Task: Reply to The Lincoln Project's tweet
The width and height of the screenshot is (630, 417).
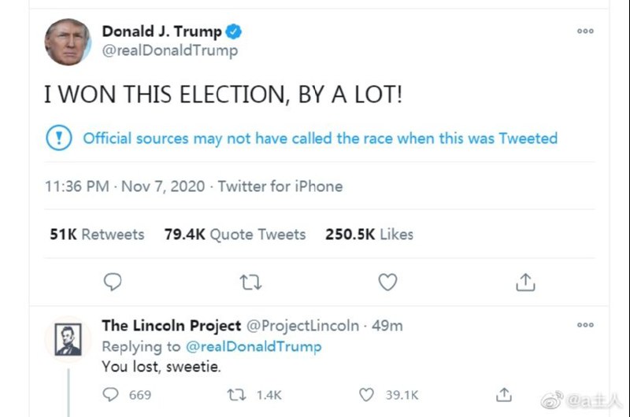Action: [x=111, y=394]
